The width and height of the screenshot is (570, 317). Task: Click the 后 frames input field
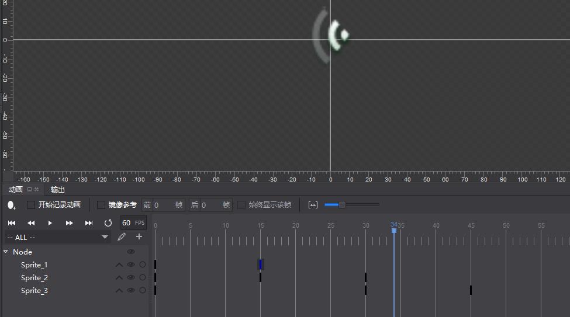click(210, 205)
